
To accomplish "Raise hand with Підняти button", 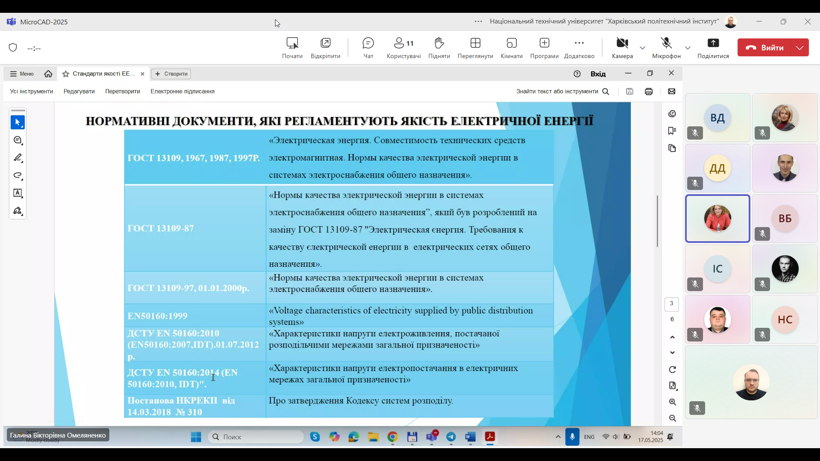I will pyautogui.click(x=439, y=47).
